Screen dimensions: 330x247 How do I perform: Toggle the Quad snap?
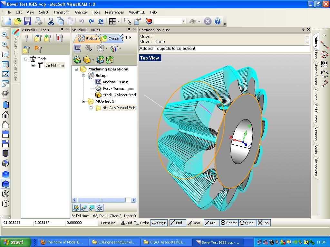[247, 223]
